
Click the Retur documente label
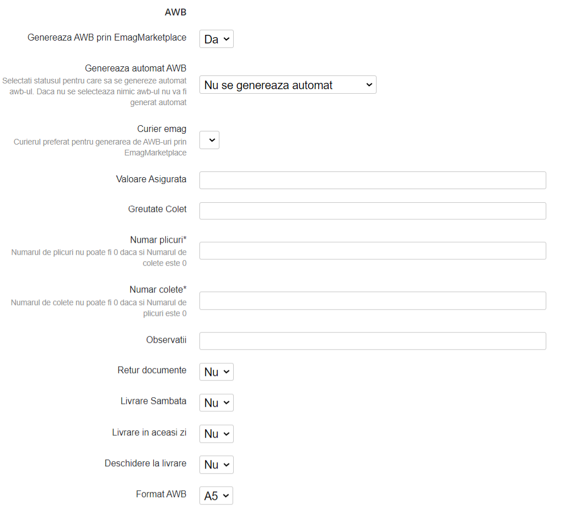point(151,370)
